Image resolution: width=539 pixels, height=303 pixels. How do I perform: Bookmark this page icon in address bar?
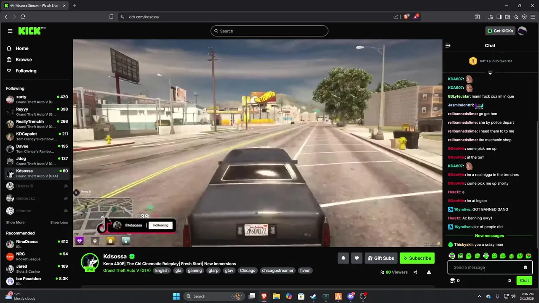click(x=111, y=17)
